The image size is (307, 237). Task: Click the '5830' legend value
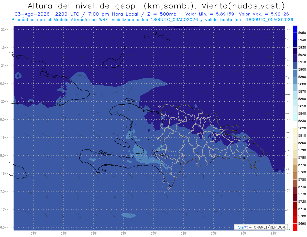coord(302,121)
